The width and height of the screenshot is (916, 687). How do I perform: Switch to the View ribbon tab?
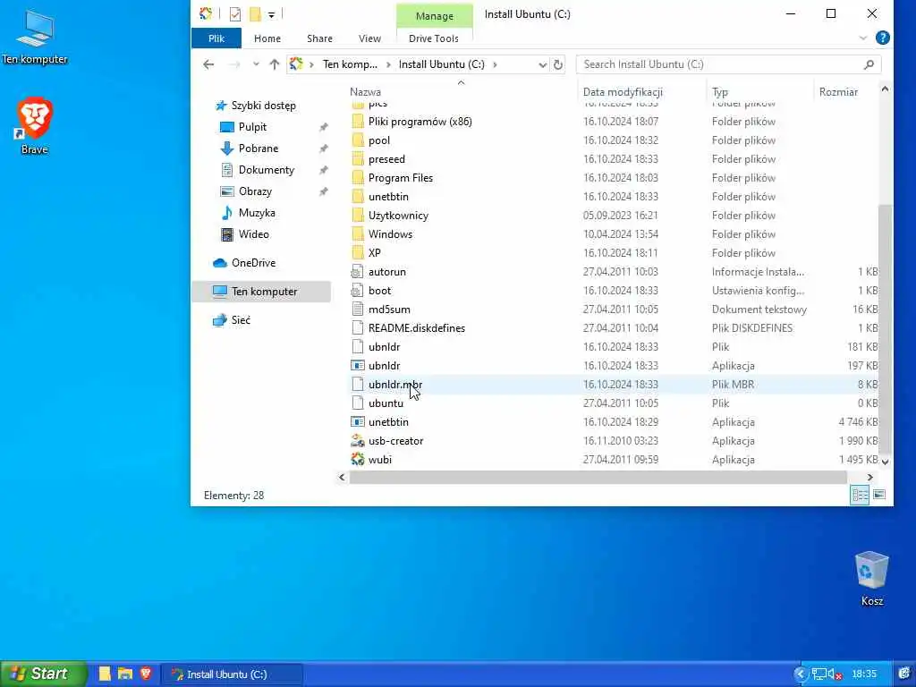click(369, 38)
